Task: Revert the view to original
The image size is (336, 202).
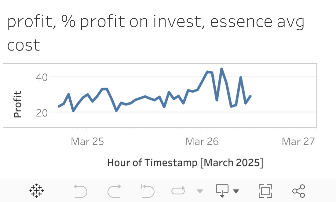Action: pos(148,191)
